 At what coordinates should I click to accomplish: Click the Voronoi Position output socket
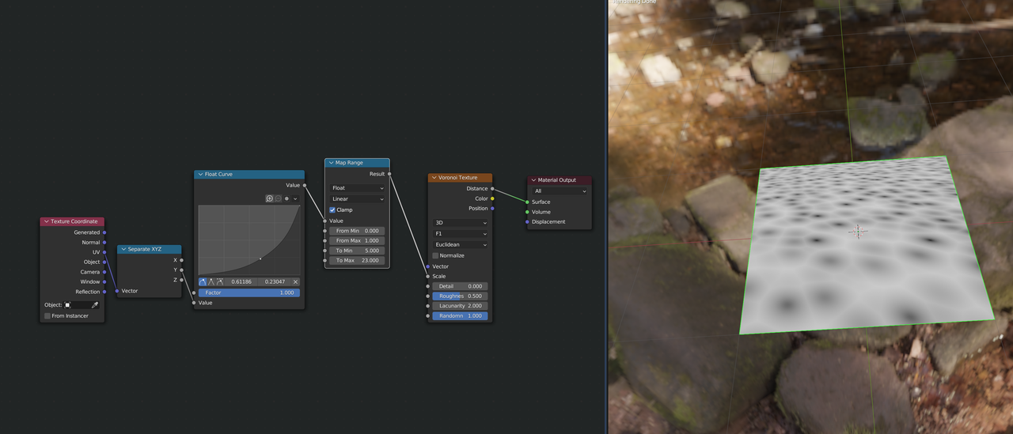click(492, 208)
